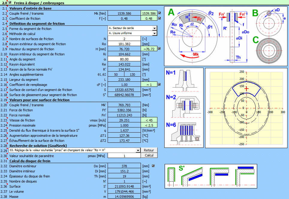Click the Valeurs d'entrée de base heading
Image resolution: width=289 pixels, height=199 pixels.
(x=30, y=8)
